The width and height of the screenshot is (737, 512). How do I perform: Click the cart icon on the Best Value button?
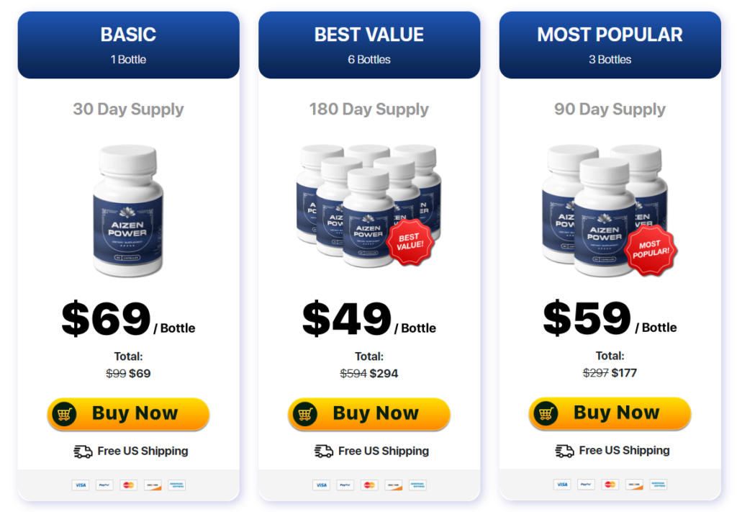[x=305, y=414]
